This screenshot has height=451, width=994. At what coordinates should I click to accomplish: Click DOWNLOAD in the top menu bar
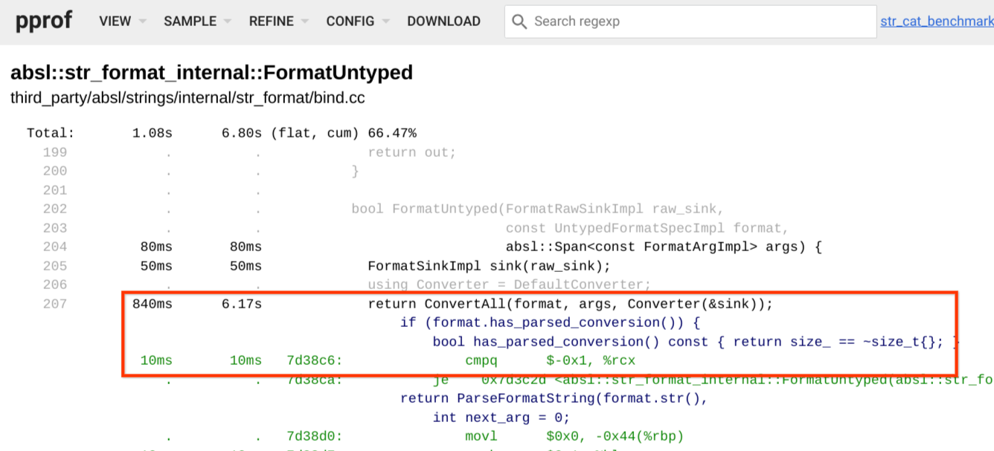coord(443,22)
